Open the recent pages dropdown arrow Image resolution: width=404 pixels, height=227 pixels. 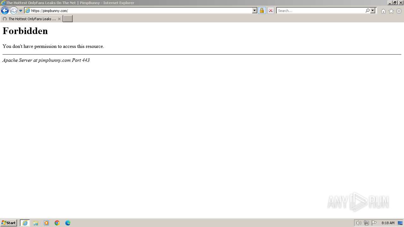coord(21,11)
